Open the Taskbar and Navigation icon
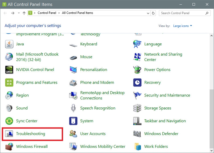The width and height of the screenshot is (214, 153). click(x=137, y=121)
